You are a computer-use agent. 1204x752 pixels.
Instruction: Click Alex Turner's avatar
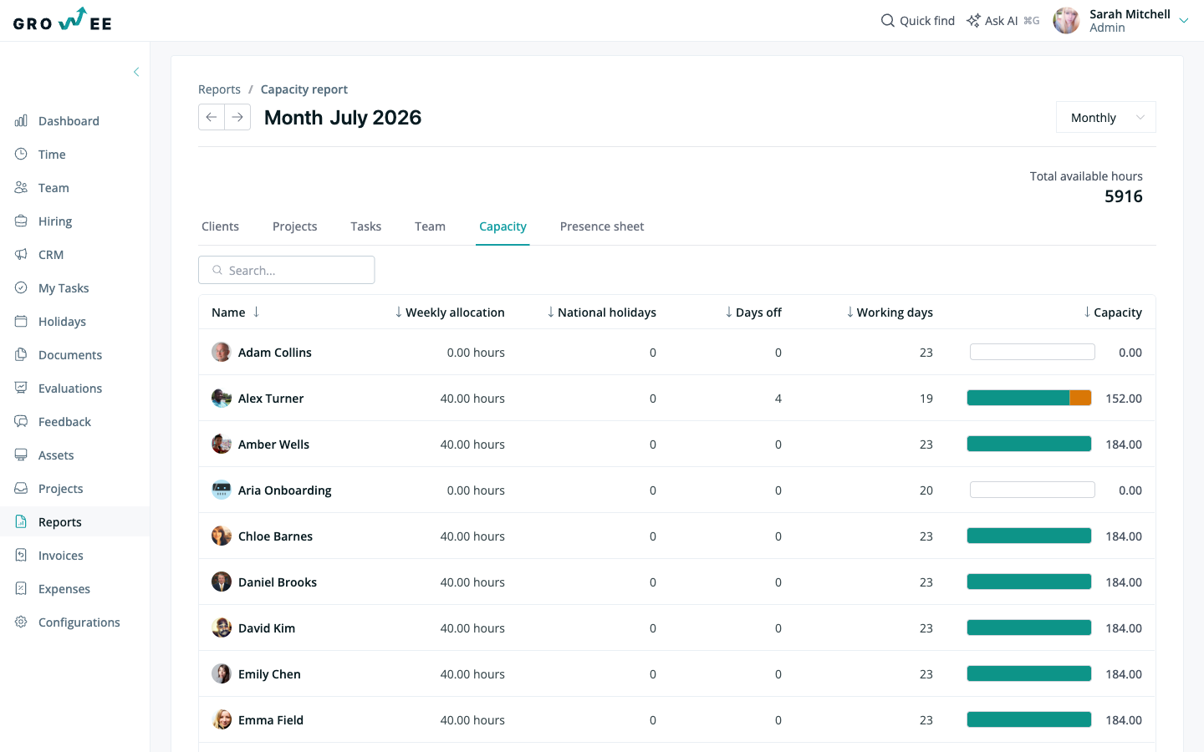point(222,399)
